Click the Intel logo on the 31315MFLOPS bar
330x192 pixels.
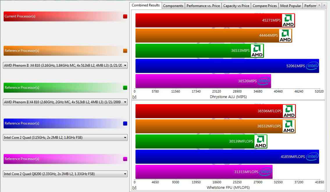point(266,172)
